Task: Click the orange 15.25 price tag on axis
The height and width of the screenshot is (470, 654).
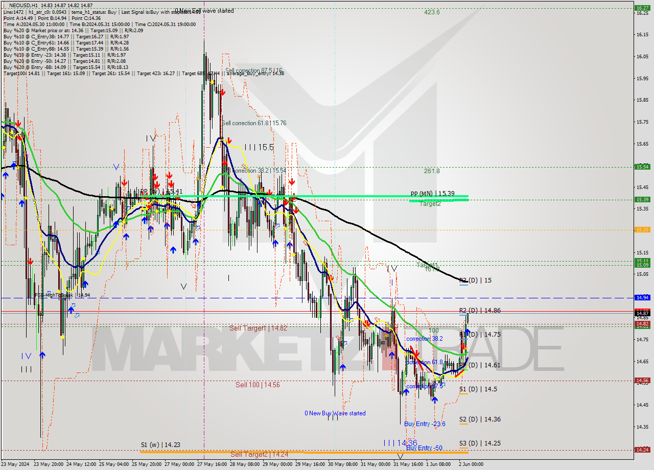Action: point(642,230)
